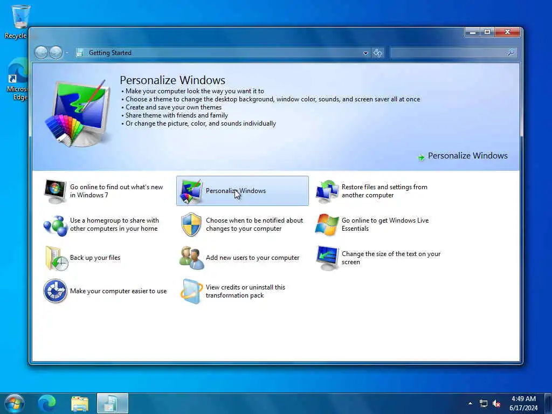This screenshot has height=414, width=552.
Task: Open File Explorer from the taskbar
Action: tap(80, 403)
